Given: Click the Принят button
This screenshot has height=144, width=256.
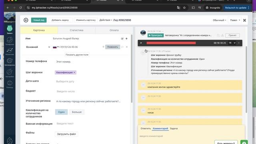Looking at the screenshot, I should coord(232,35).
